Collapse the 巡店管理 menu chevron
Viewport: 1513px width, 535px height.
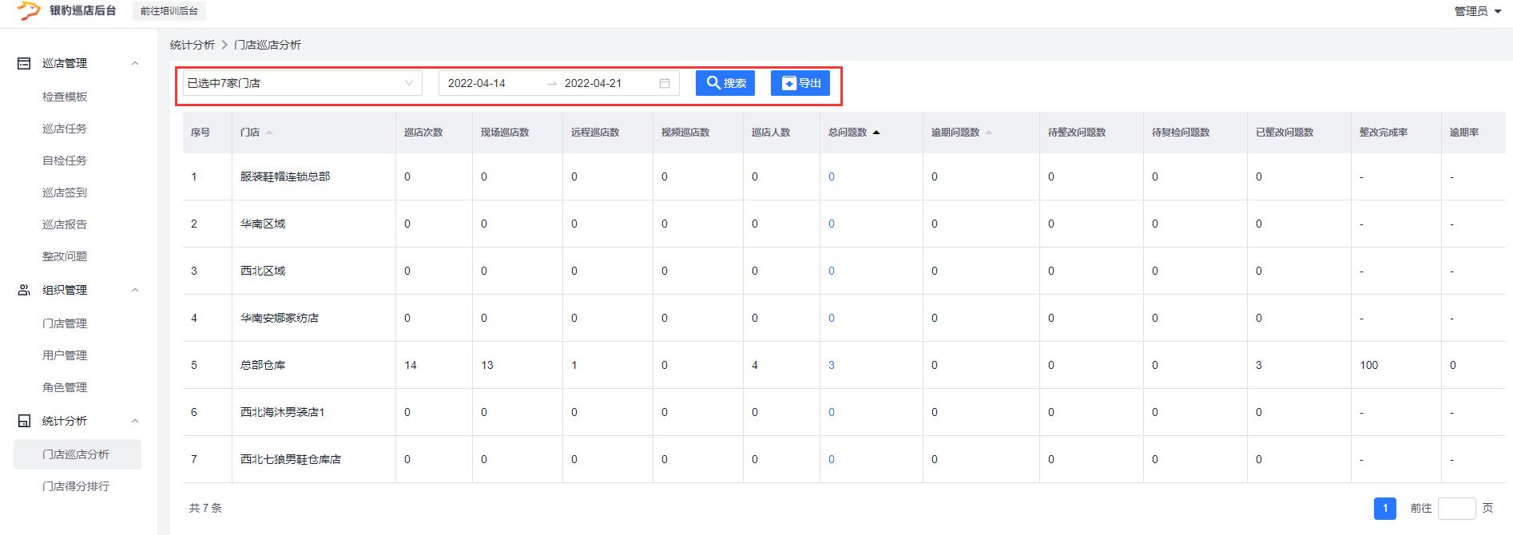(x=135, y=63)
